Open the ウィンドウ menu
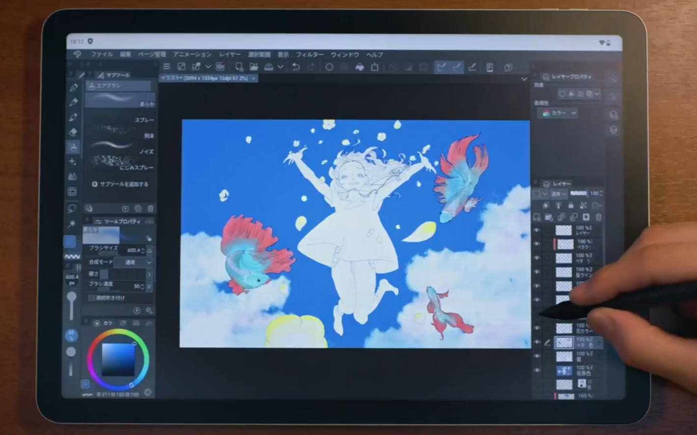This screenshot has height=435, width=697. 345,54
